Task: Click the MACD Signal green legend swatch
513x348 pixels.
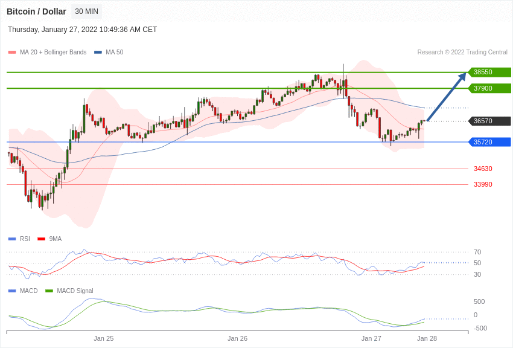Action: pyautogui.click(x=49, y=291)
